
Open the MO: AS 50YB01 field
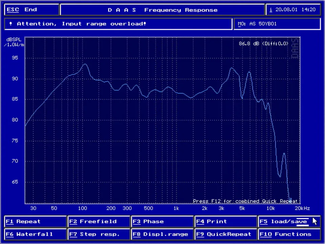click(x=277, y=24)
